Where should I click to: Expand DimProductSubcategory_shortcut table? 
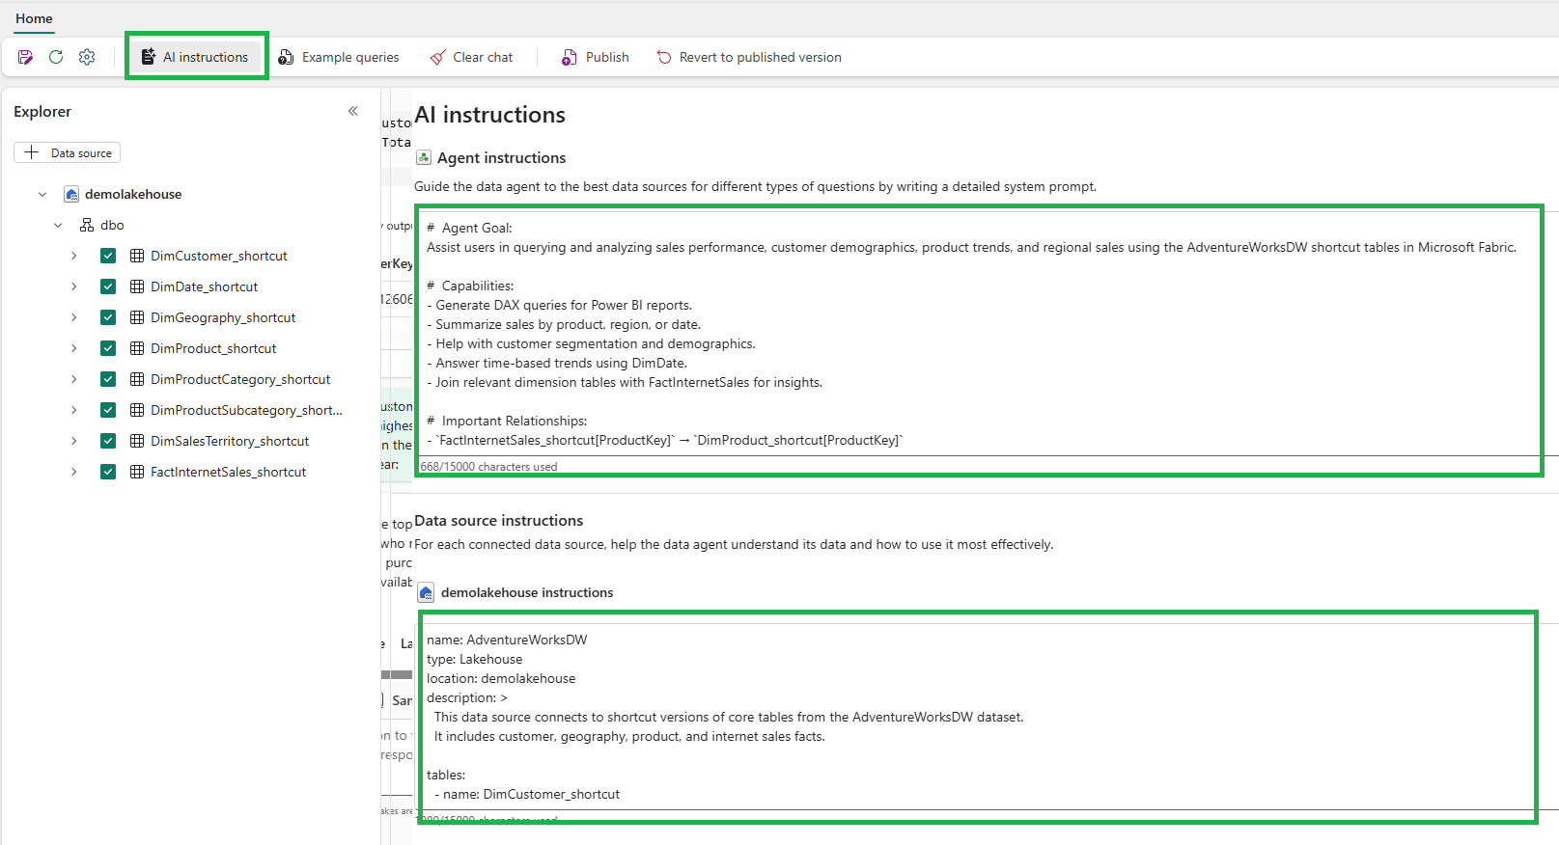(73, 410)
